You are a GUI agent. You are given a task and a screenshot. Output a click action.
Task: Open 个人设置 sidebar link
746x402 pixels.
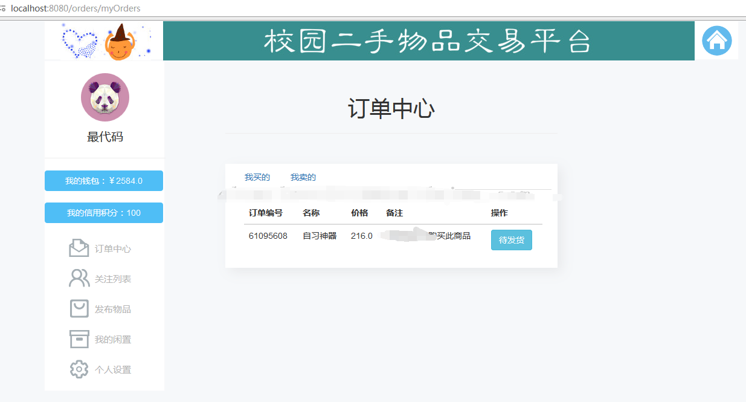pos(113,370)
